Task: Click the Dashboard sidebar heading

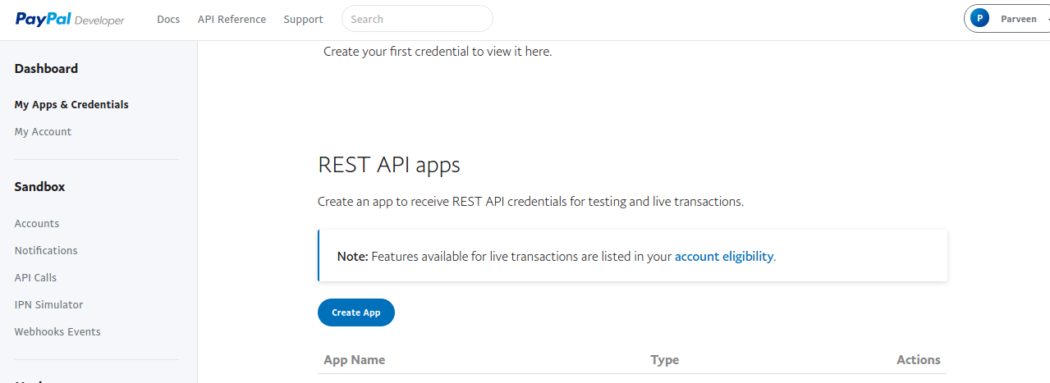Action: [x=46, y=69]
